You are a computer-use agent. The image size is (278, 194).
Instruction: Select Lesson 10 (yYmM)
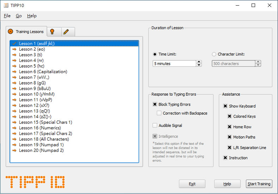point(74,94)
